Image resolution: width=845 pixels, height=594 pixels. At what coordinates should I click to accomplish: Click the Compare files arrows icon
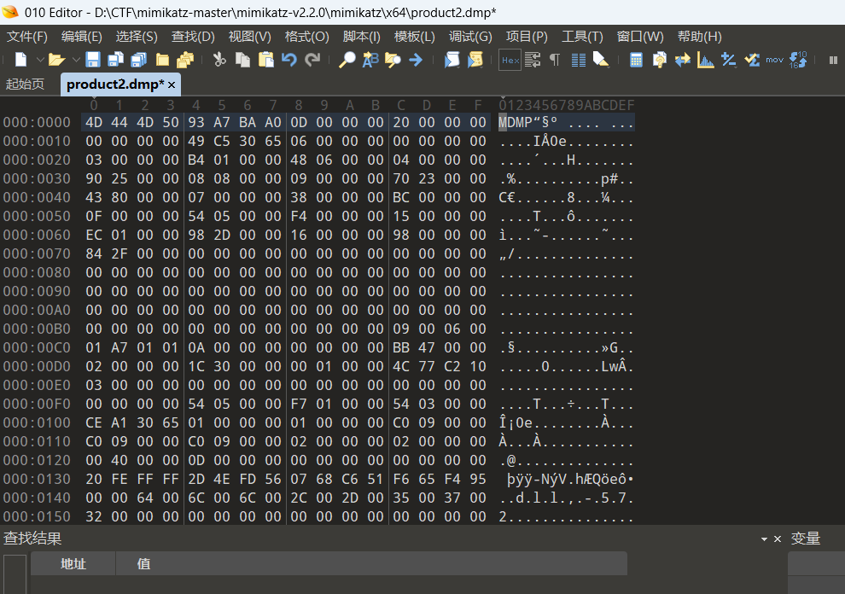click(x=683, y=60)
